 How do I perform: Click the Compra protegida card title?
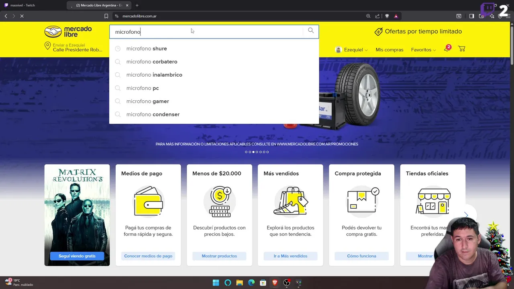pos(358,173)
